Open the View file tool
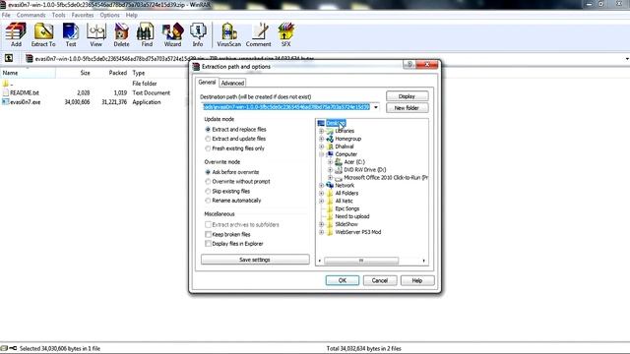 click(x=96, y=34)
